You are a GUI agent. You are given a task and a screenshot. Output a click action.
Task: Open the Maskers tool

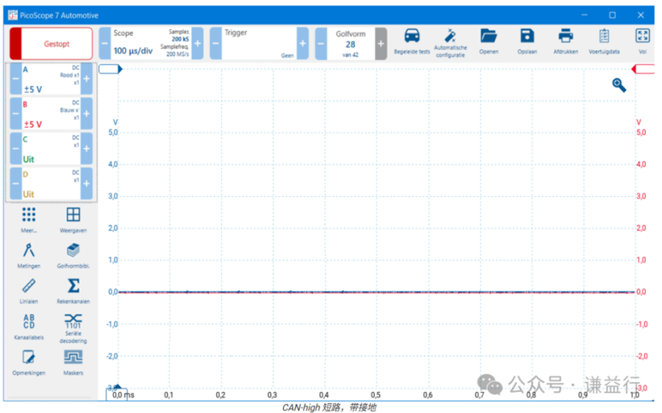click(73, 359)
